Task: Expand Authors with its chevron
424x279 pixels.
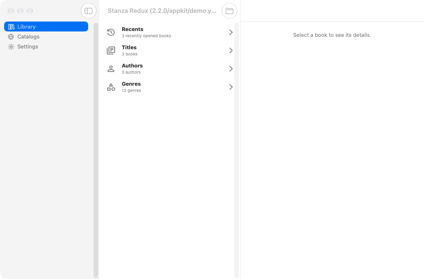Action: (231, 69)
